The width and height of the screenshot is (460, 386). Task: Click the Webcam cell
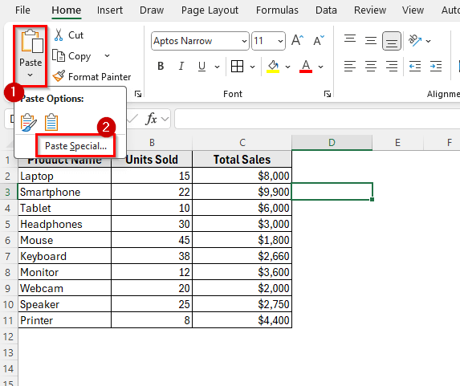pos(64,288)
